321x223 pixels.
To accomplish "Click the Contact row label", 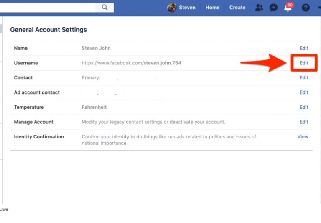I will [23, 78].
